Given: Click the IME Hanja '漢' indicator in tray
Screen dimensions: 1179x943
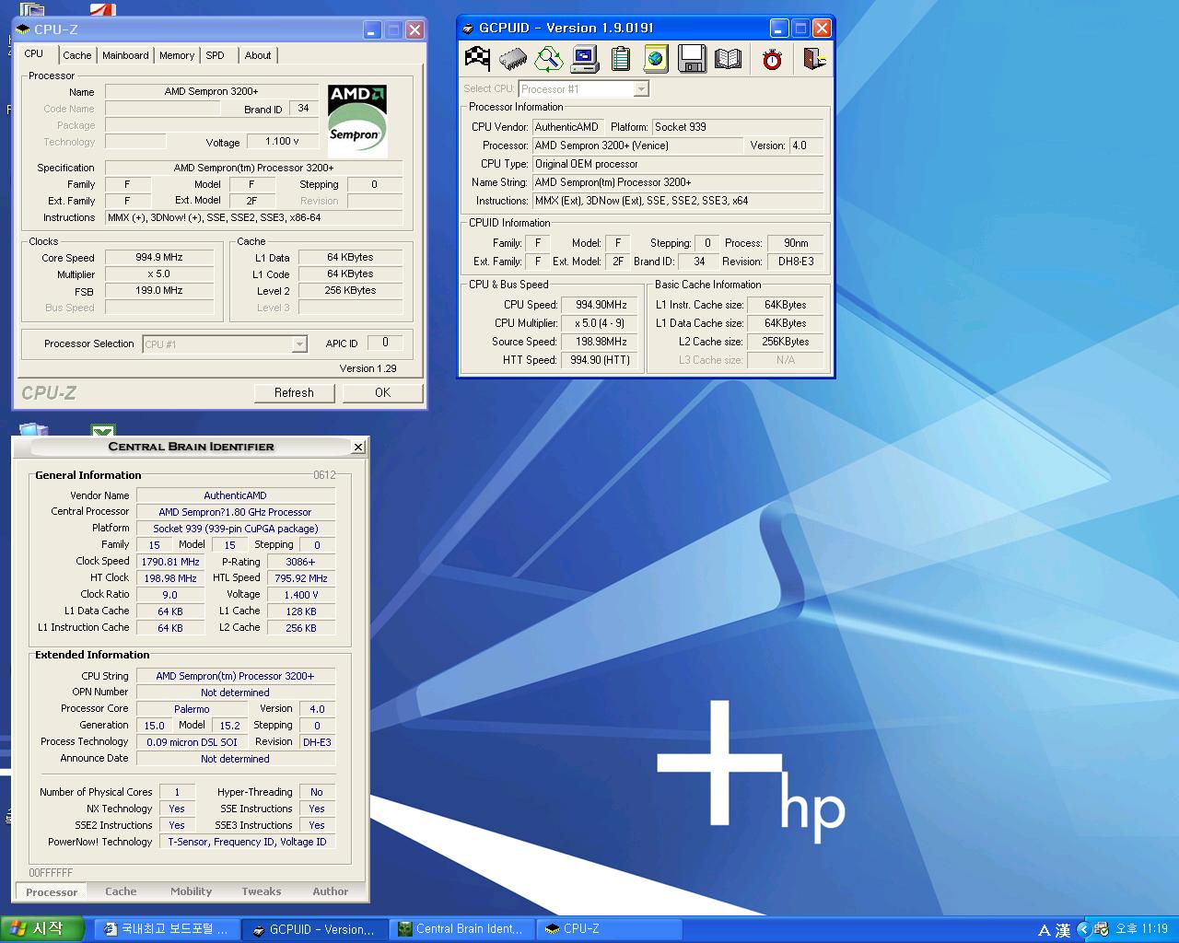Looking at the screenshot, I should click(1063, 930).
